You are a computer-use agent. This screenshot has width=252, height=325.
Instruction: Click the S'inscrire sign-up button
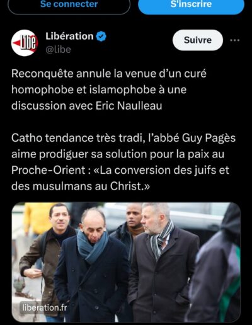tap(191, 4)
